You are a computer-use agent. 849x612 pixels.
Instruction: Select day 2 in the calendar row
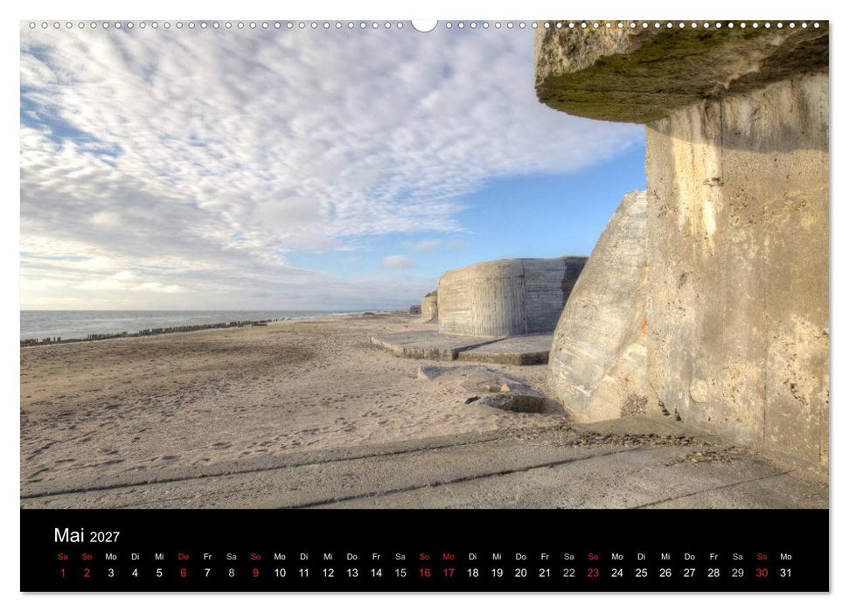click(87, 573)
